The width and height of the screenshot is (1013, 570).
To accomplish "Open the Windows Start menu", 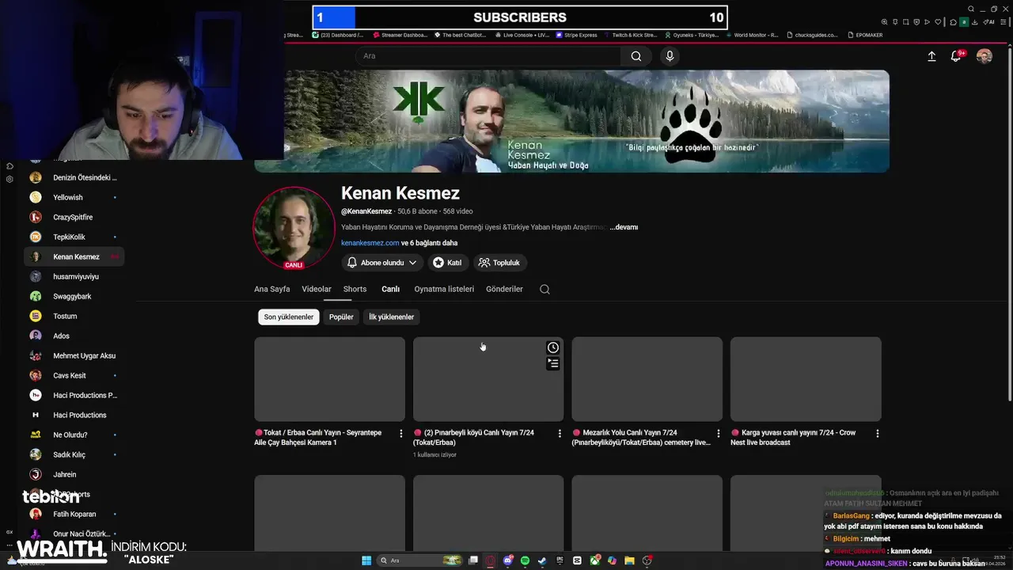I will click(x=366, y=560).
